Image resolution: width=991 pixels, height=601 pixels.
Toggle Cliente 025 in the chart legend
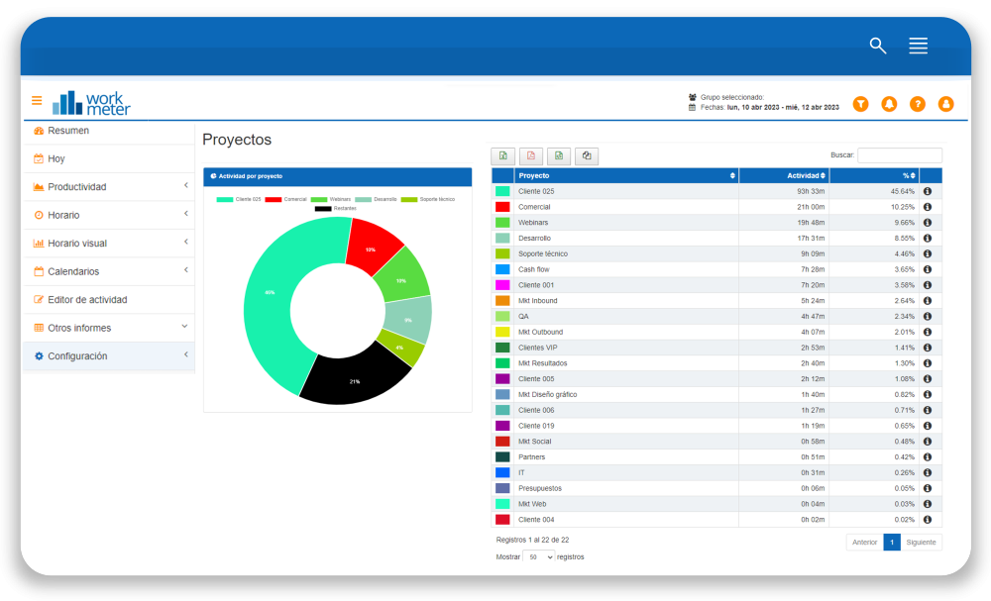pos(238,199)
